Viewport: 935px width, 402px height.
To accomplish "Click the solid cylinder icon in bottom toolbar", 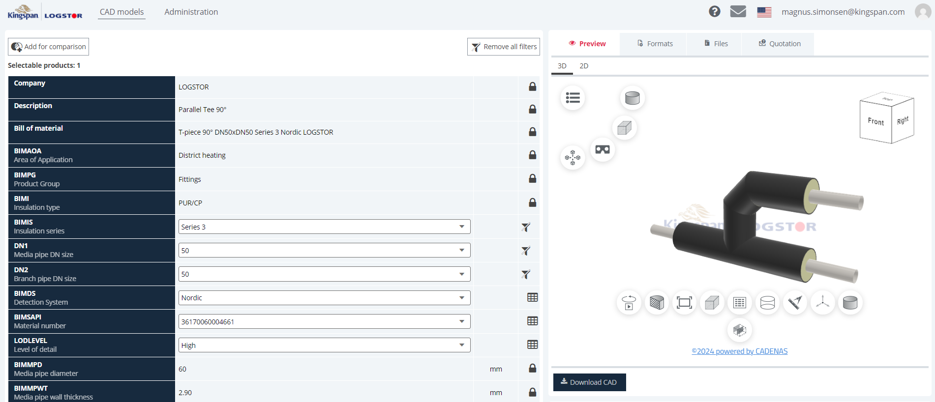I will tap(850, 303).
